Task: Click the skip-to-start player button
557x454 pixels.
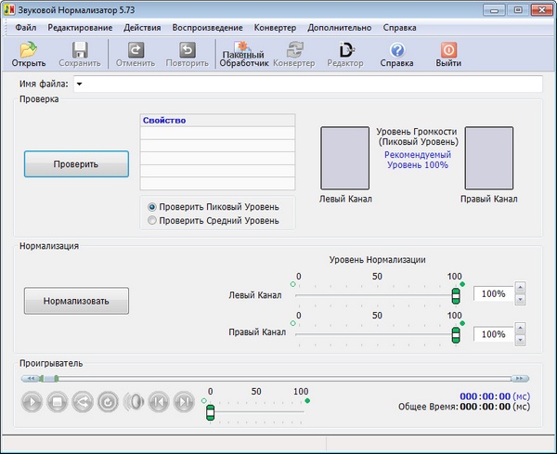Action: [x=159, y=402]
